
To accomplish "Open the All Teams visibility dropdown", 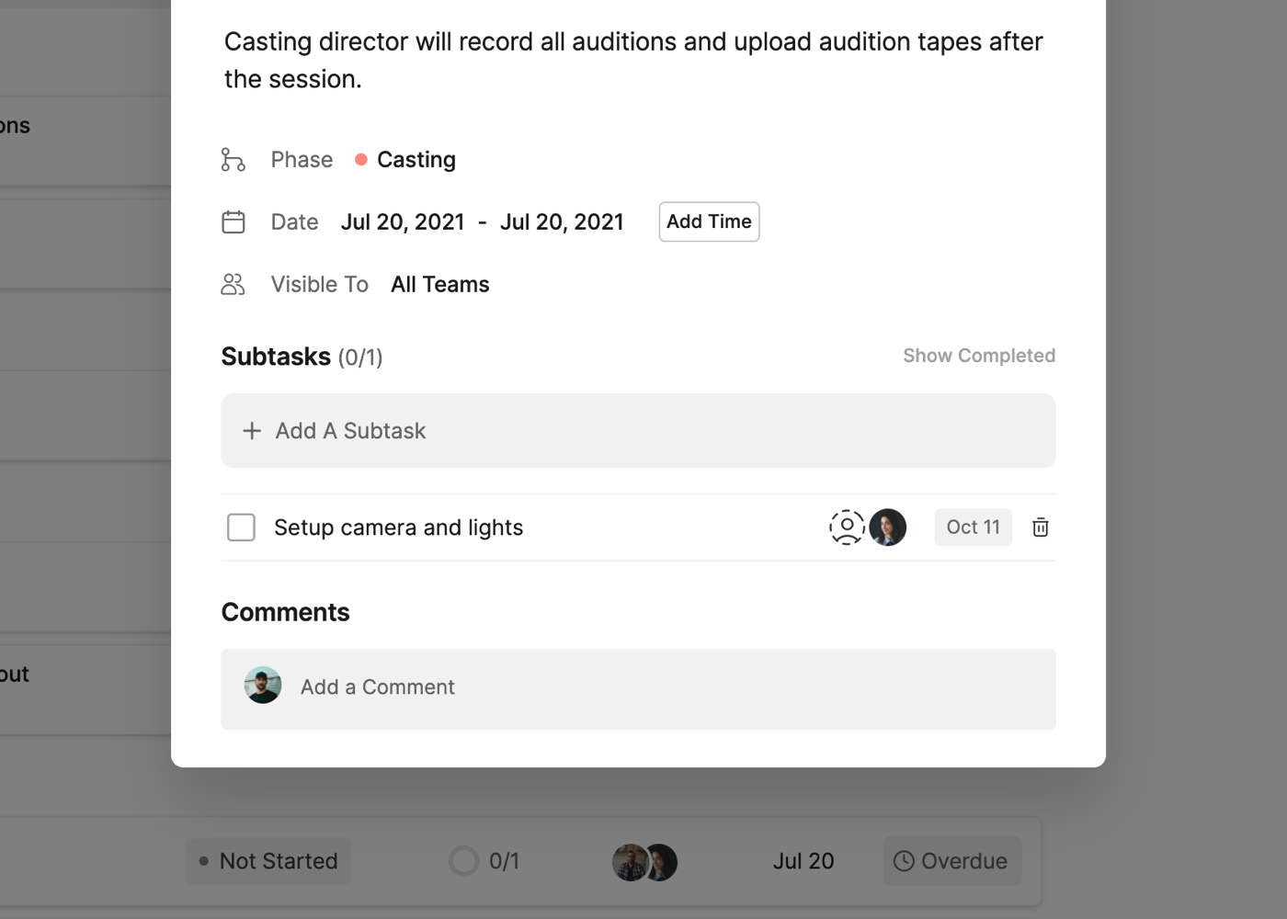I will pyautogui.click(x=439, y=285).
